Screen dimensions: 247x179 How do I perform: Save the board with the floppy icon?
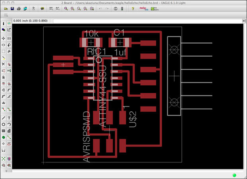point(12,9)
